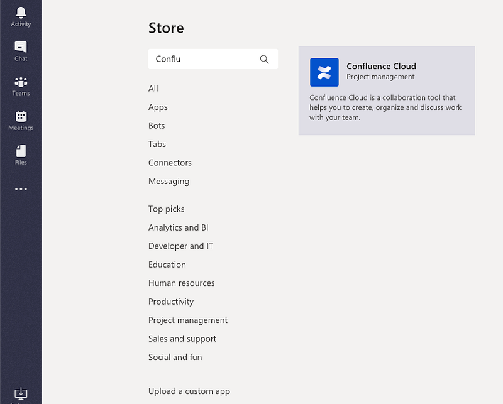
Task: Browse the Analytics and BI category
Action: (178, 227)
